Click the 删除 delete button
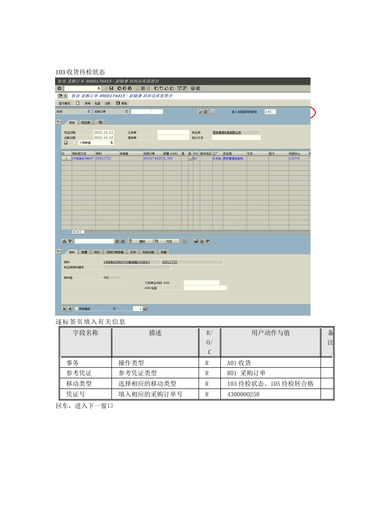The width and height of the screenshot is (366, 518). pyautogui.click(x=139, y=241)
